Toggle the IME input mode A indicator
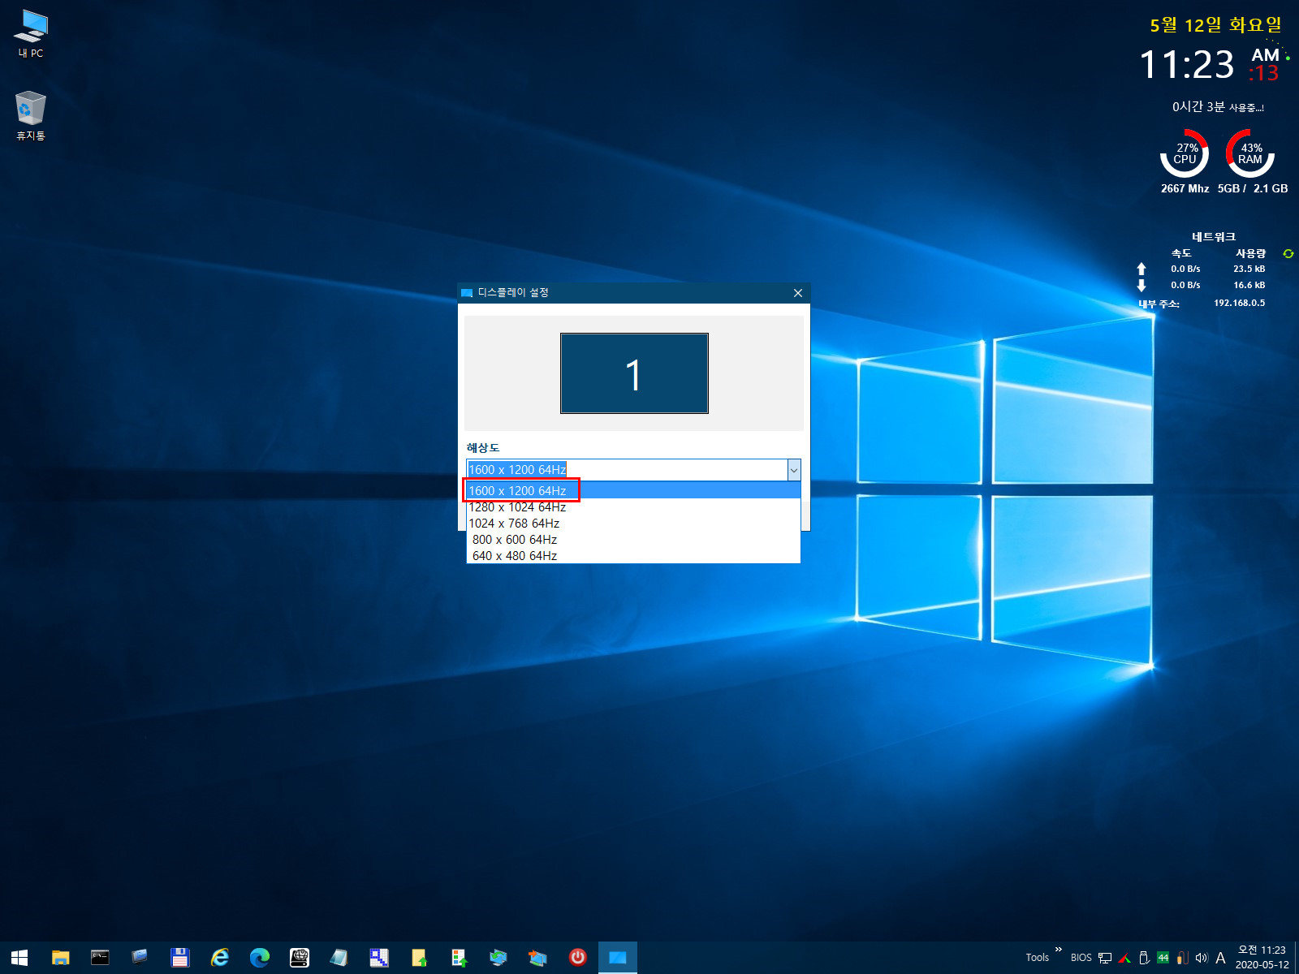 tap(1220, 958)
